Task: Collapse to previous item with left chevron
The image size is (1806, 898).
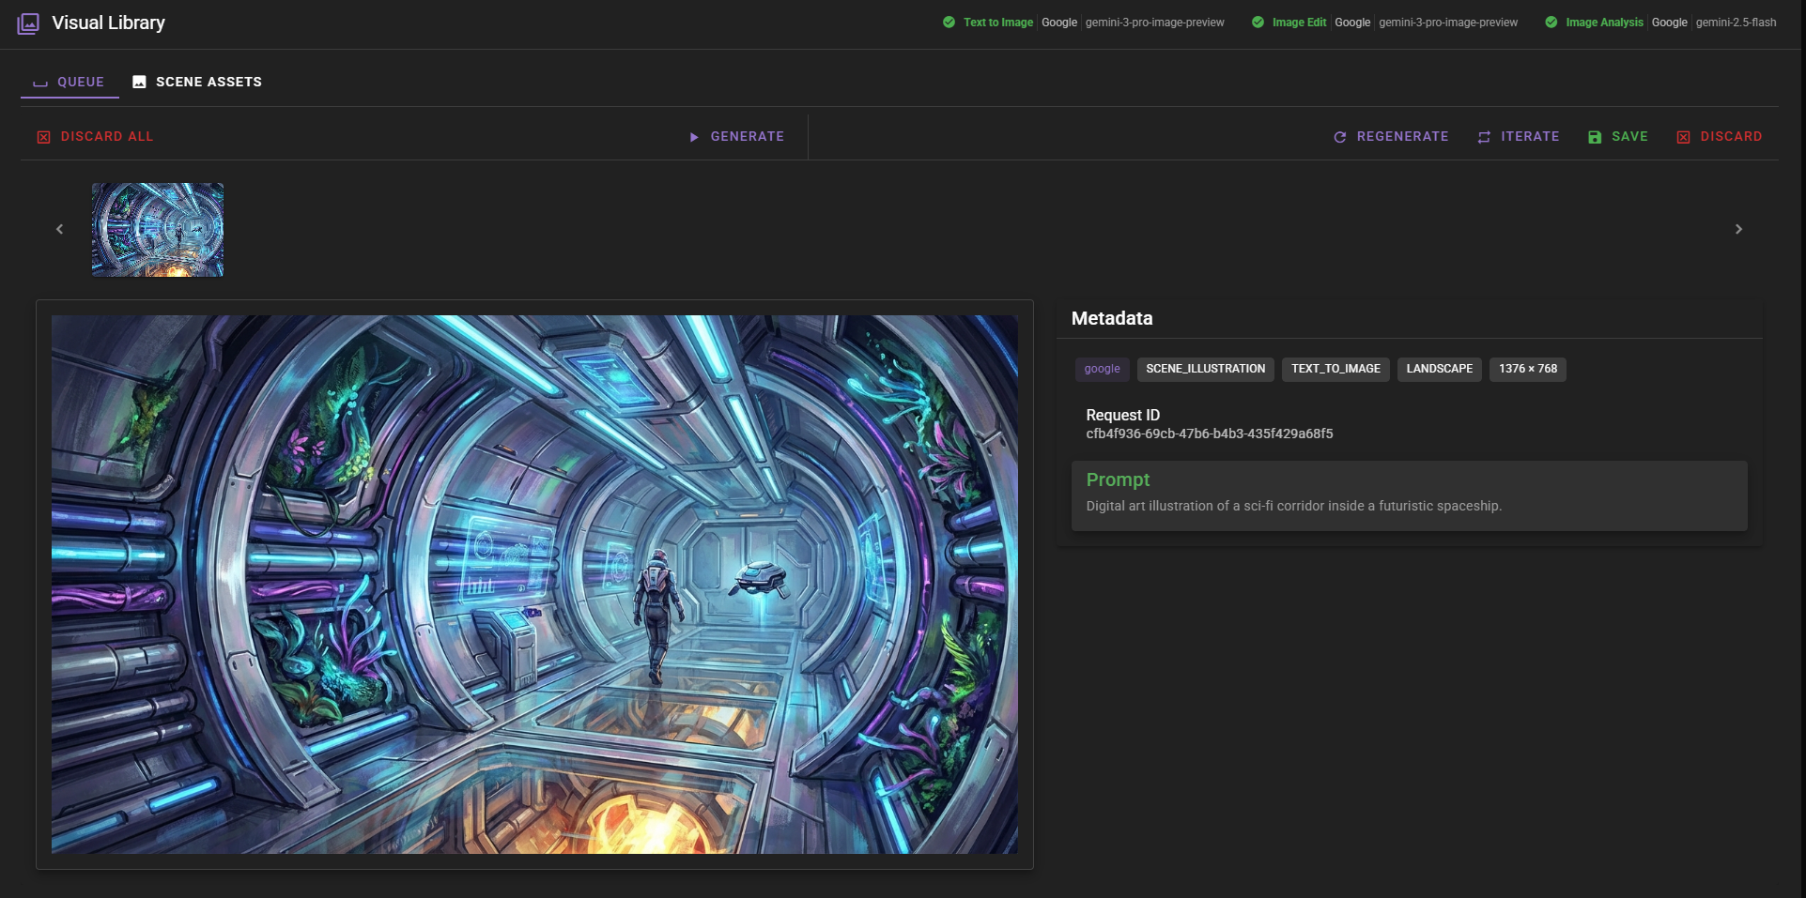Action: [59, 228]
